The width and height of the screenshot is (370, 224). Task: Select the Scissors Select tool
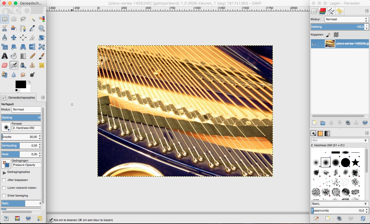click(x=5, y=28)
